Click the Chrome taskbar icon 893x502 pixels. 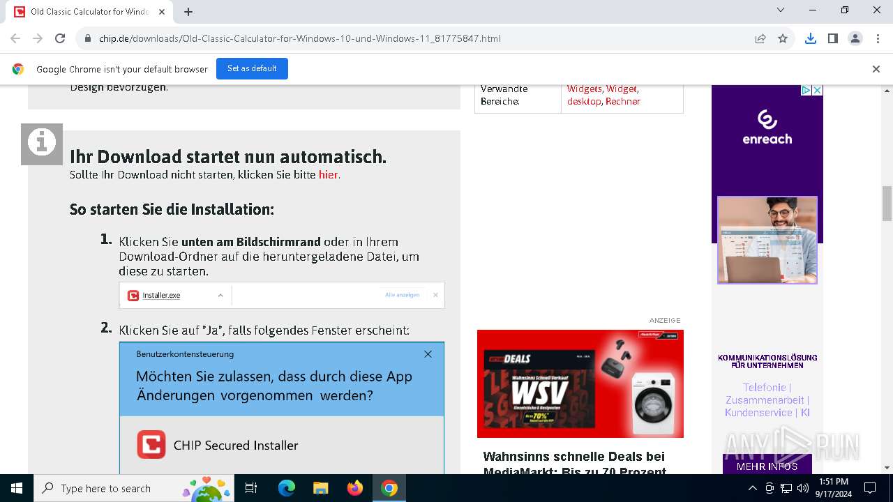(389, 488)
